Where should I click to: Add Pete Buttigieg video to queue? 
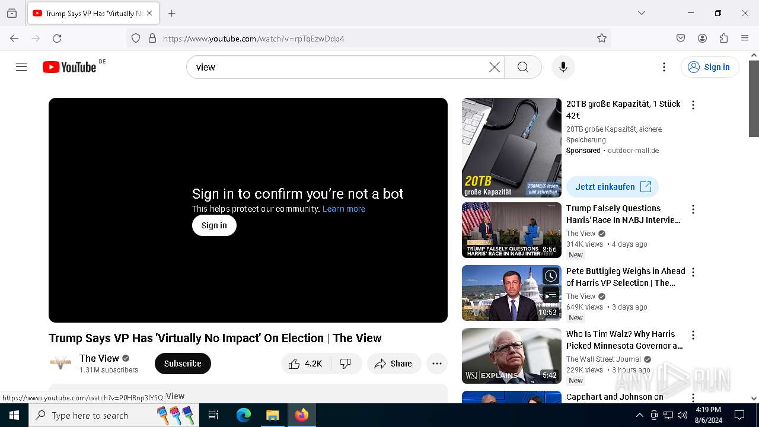pyautogui.click(x=551, y=295)
